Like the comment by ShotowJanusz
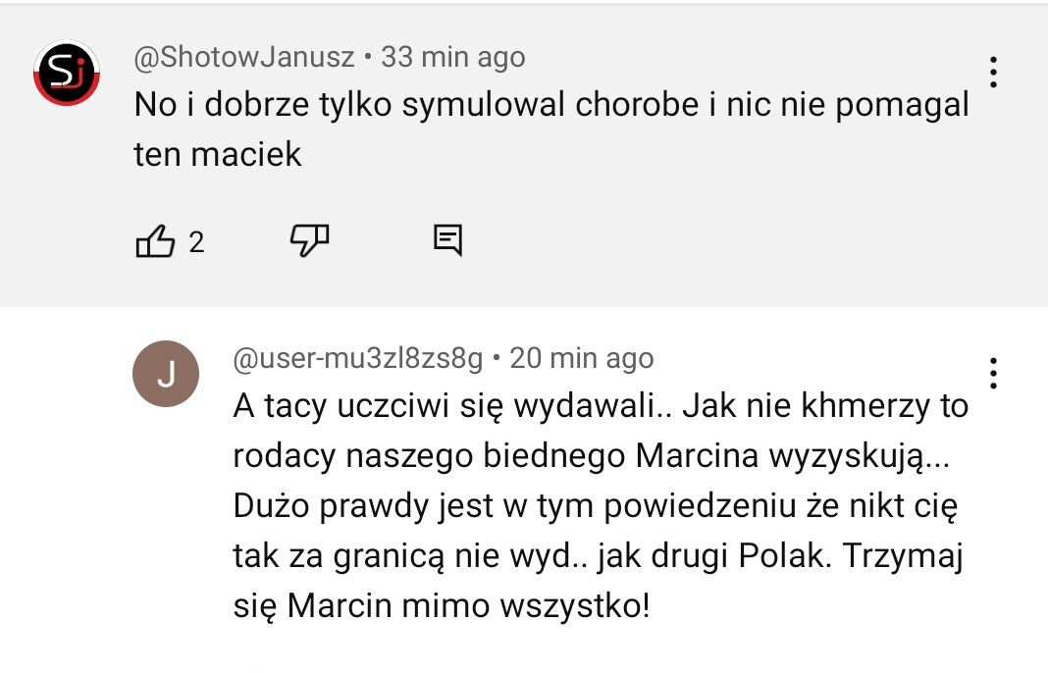 [x=155, y=240]
